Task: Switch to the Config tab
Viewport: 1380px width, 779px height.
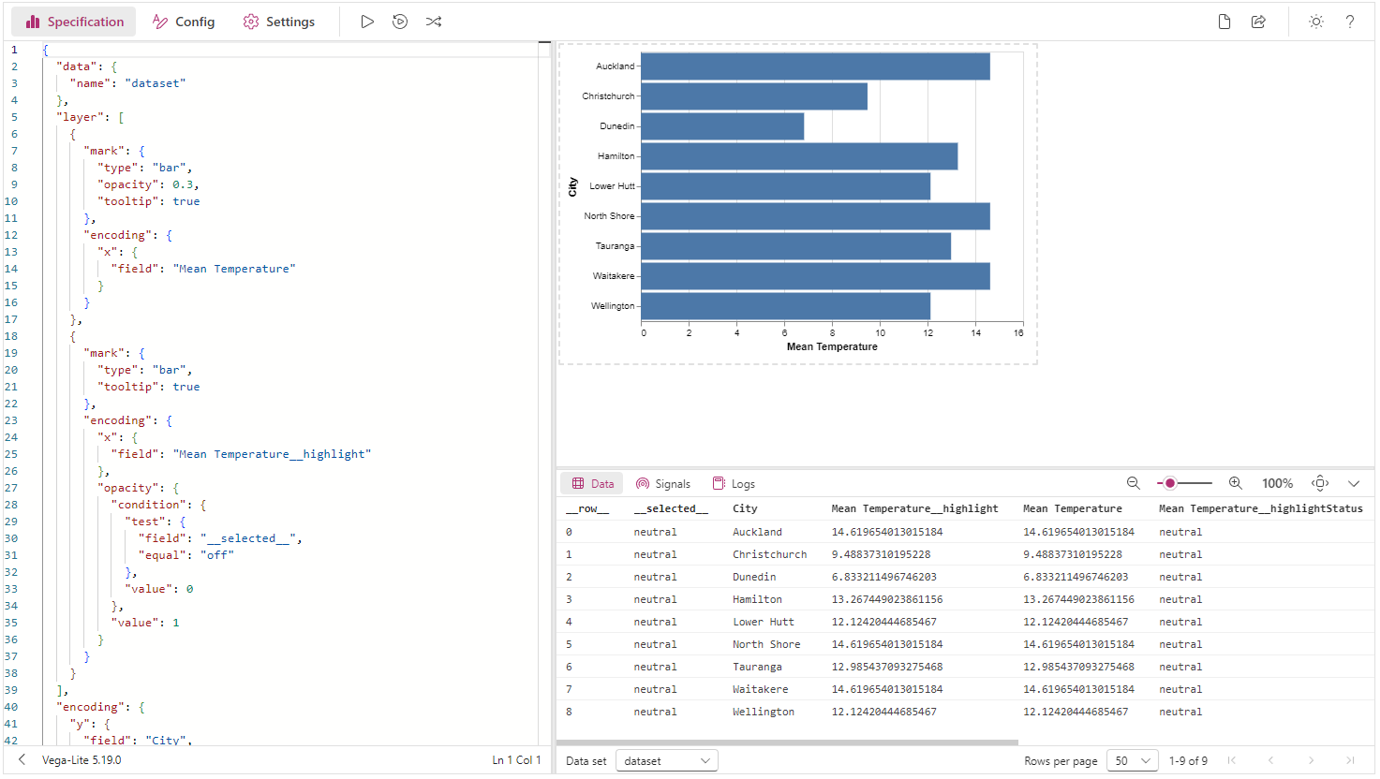Action: [x=184, y=22]
